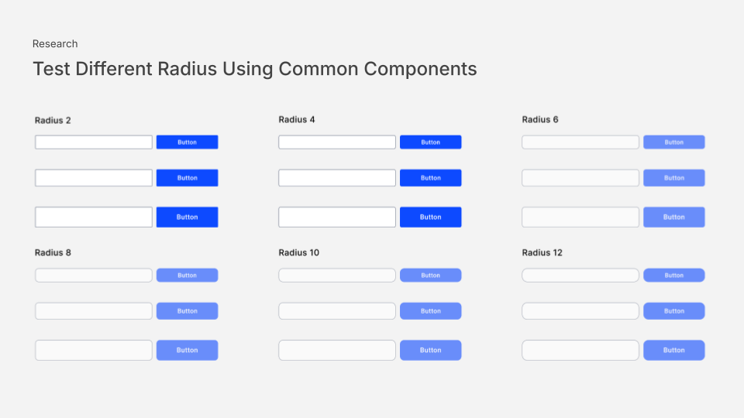Click the smallest Button under Radius 6
The image size is (744, 418).
coord(673,142)
